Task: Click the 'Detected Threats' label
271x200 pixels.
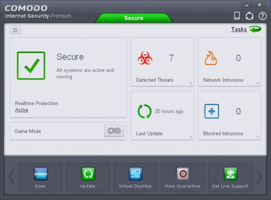Action: pos(155,80)
